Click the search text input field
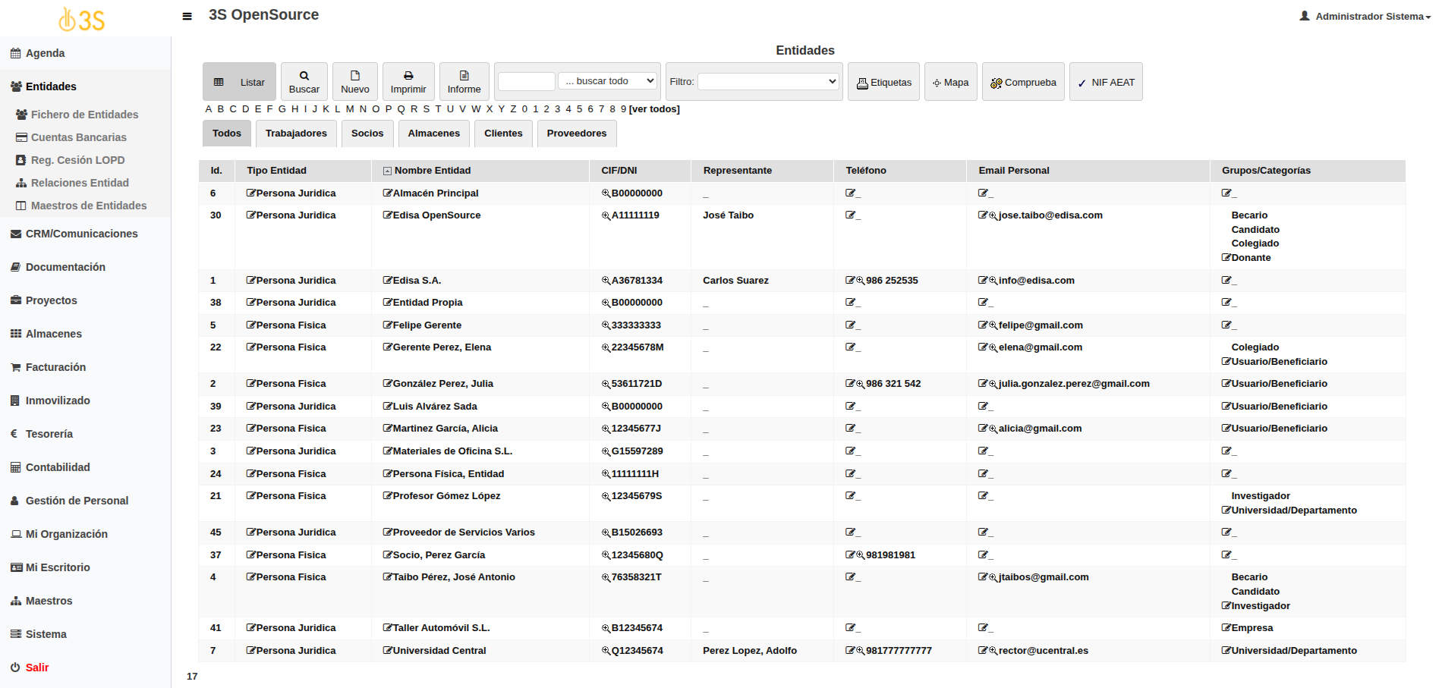This screenshot has height=688, width=1442. pyautogui.click(x=527, y=81)
